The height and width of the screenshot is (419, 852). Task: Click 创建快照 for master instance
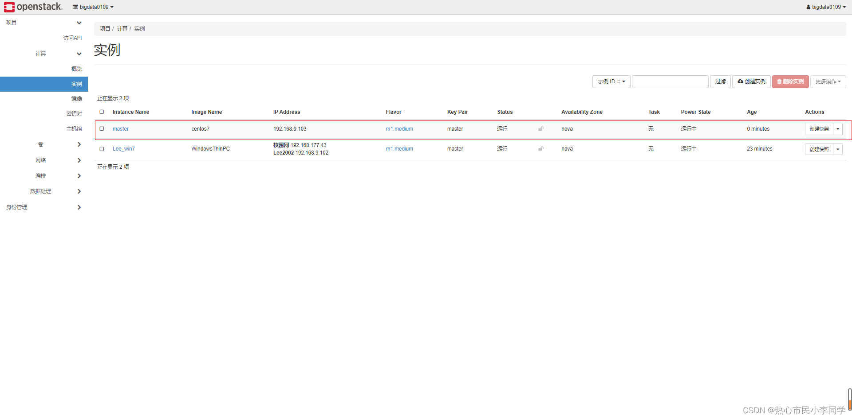click(x=819, y=129)
